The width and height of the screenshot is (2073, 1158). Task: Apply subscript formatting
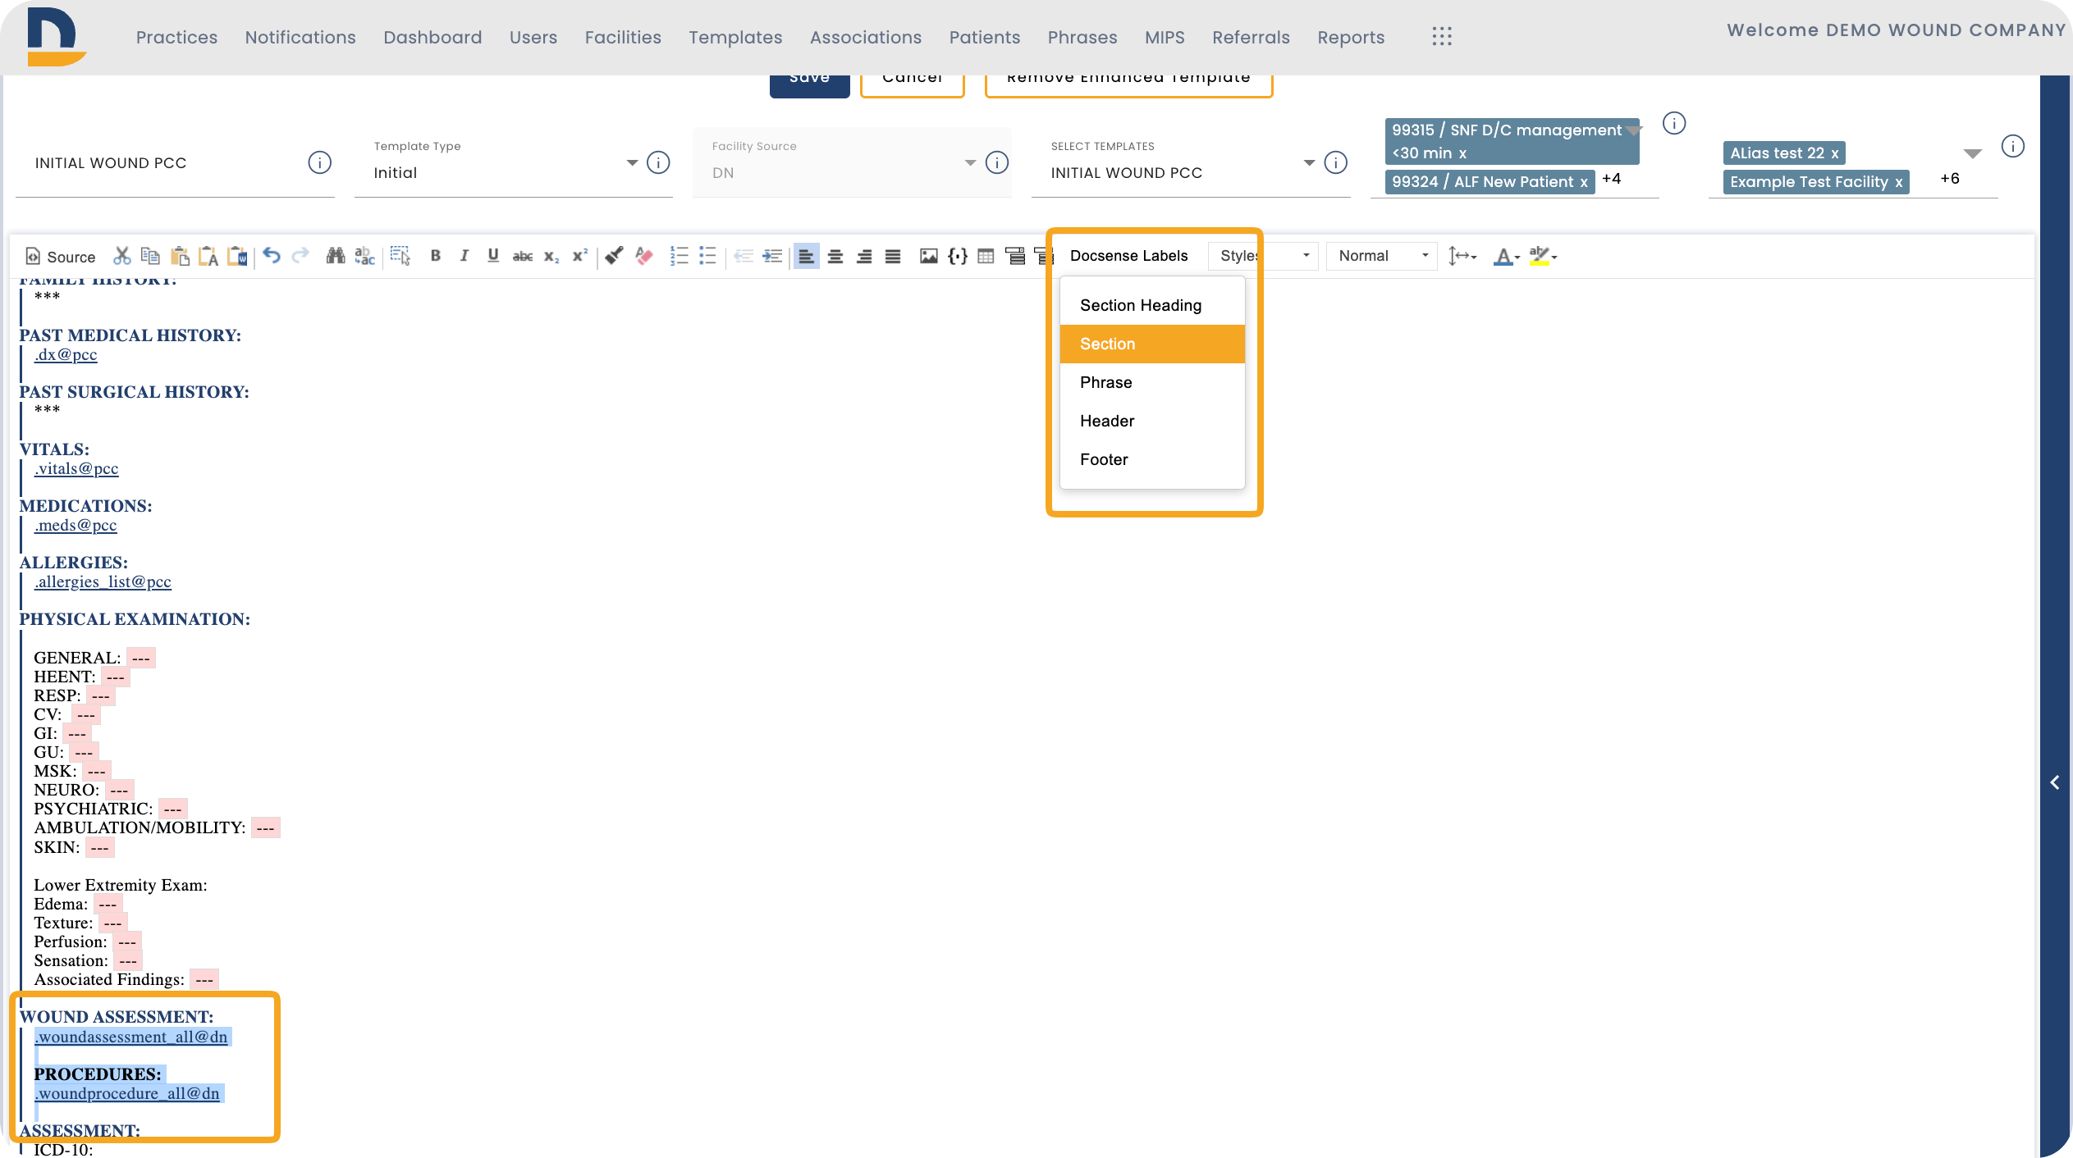pos(551,256)
